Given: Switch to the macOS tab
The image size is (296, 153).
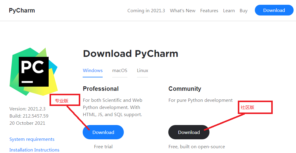Looking at the screenshot, I should [120, 71].
